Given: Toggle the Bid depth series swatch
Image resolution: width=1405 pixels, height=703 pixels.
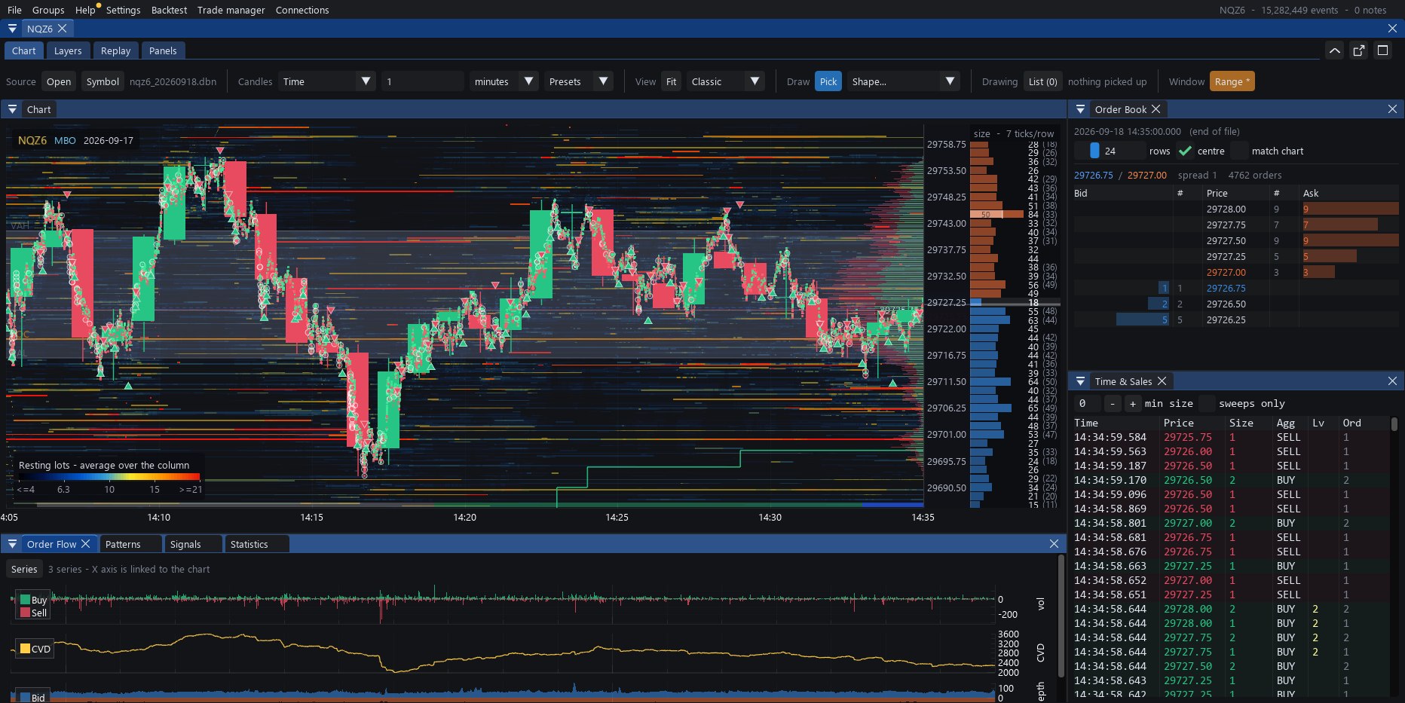Looking at the screenshot, I should (x=25, y=698).
